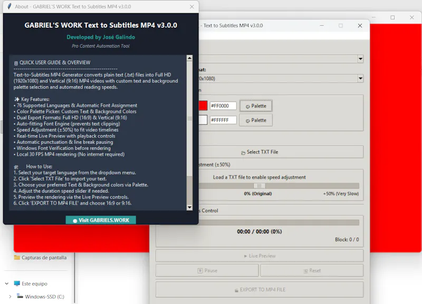422x304 pixels.
Task: Click the red color swatch
Action: (203, 105)
